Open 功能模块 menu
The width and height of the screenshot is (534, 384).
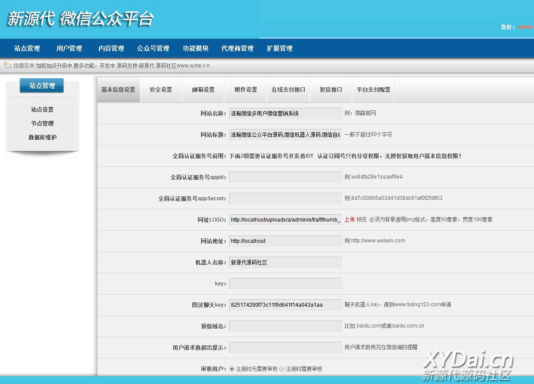tap(195, 48)
